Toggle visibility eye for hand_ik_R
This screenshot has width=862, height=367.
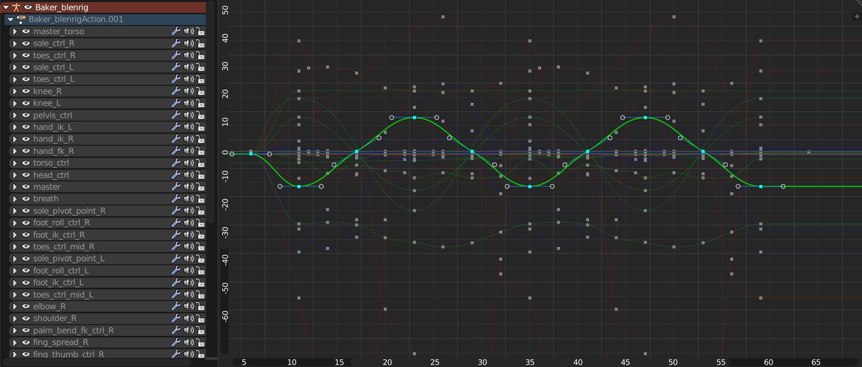click(26, 139)
